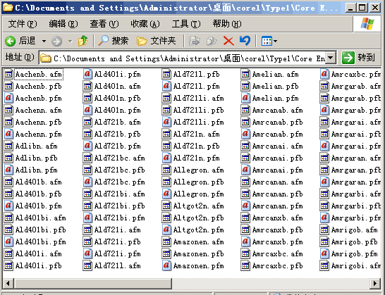Select the Amrigob.pfm font icon
The height and width of the screenshot is (295, 385).
pos(324,253)
